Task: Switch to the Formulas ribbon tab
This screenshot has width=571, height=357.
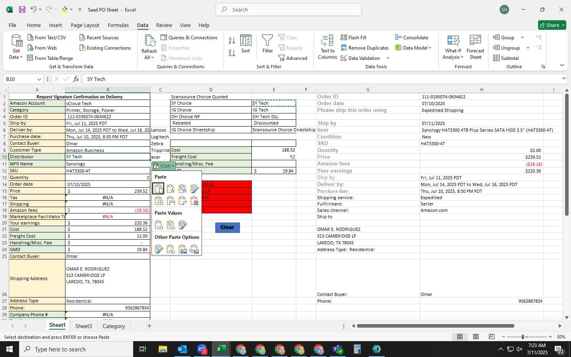Action: [118, 25]
